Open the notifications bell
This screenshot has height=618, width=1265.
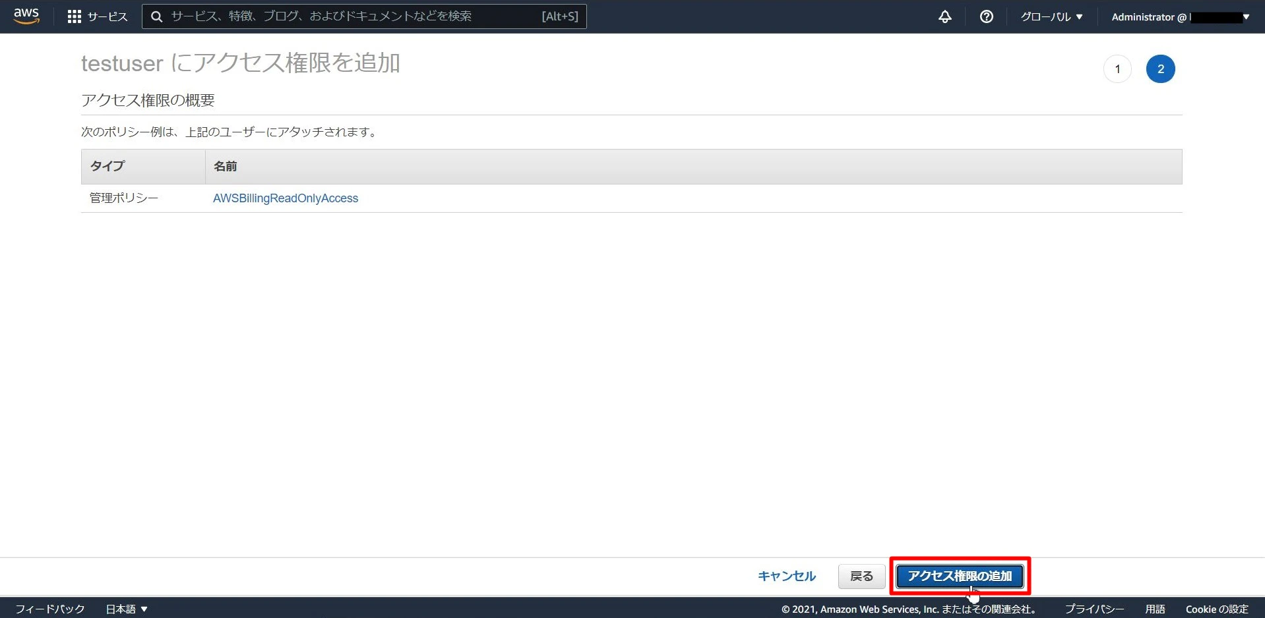point(945,16)
